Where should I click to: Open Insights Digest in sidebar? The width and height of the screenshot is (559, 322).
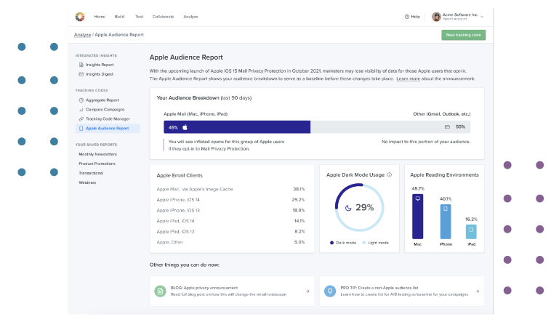coord(100,74)
